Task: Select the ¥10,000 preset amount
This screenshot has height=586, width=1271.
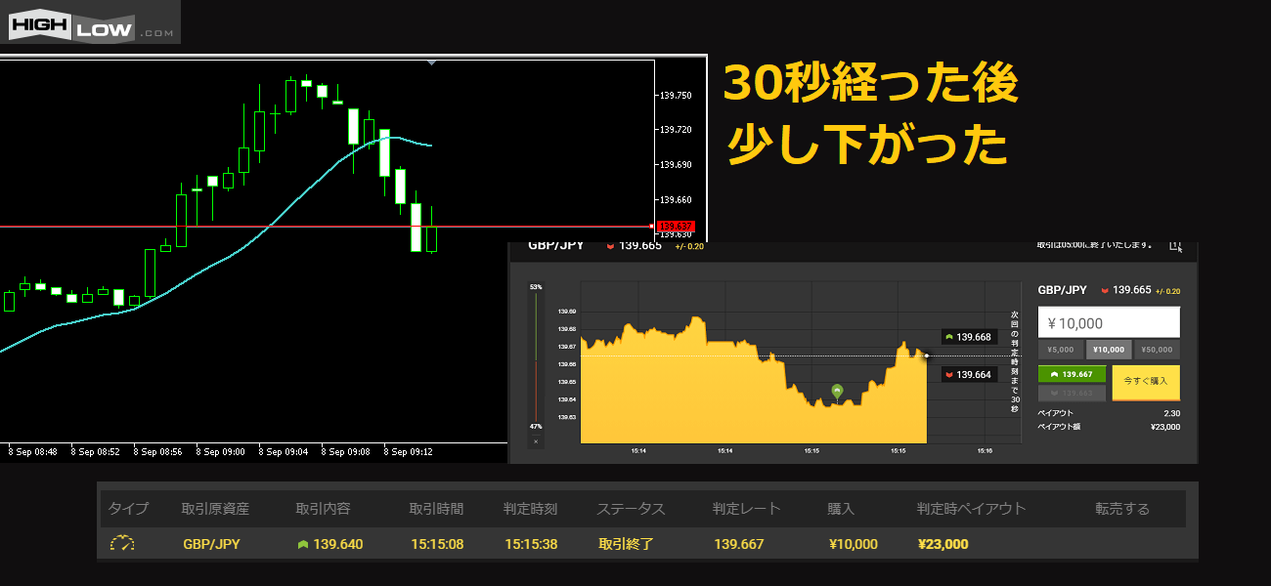Action: 1108,350
